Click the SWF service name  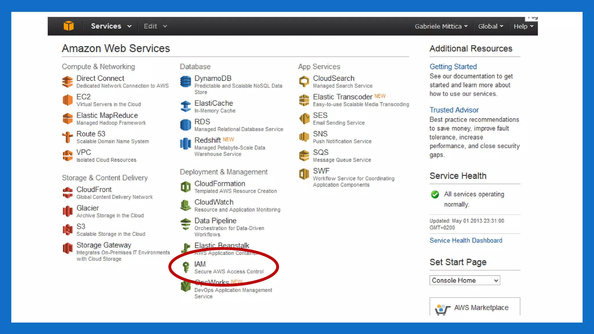click(x=321, y=171)
